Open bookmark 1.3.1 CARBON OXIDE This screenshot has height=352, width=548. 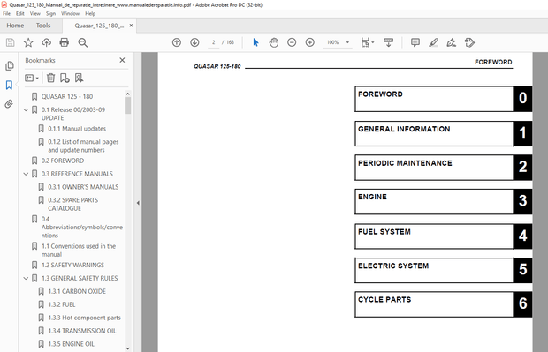tap(77, 291)
